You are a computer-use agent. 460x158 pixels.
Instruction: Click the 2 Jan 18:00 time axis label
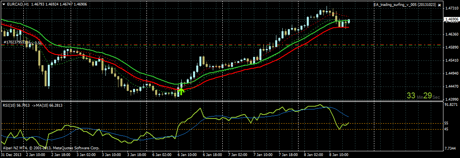tap(61, 154)
